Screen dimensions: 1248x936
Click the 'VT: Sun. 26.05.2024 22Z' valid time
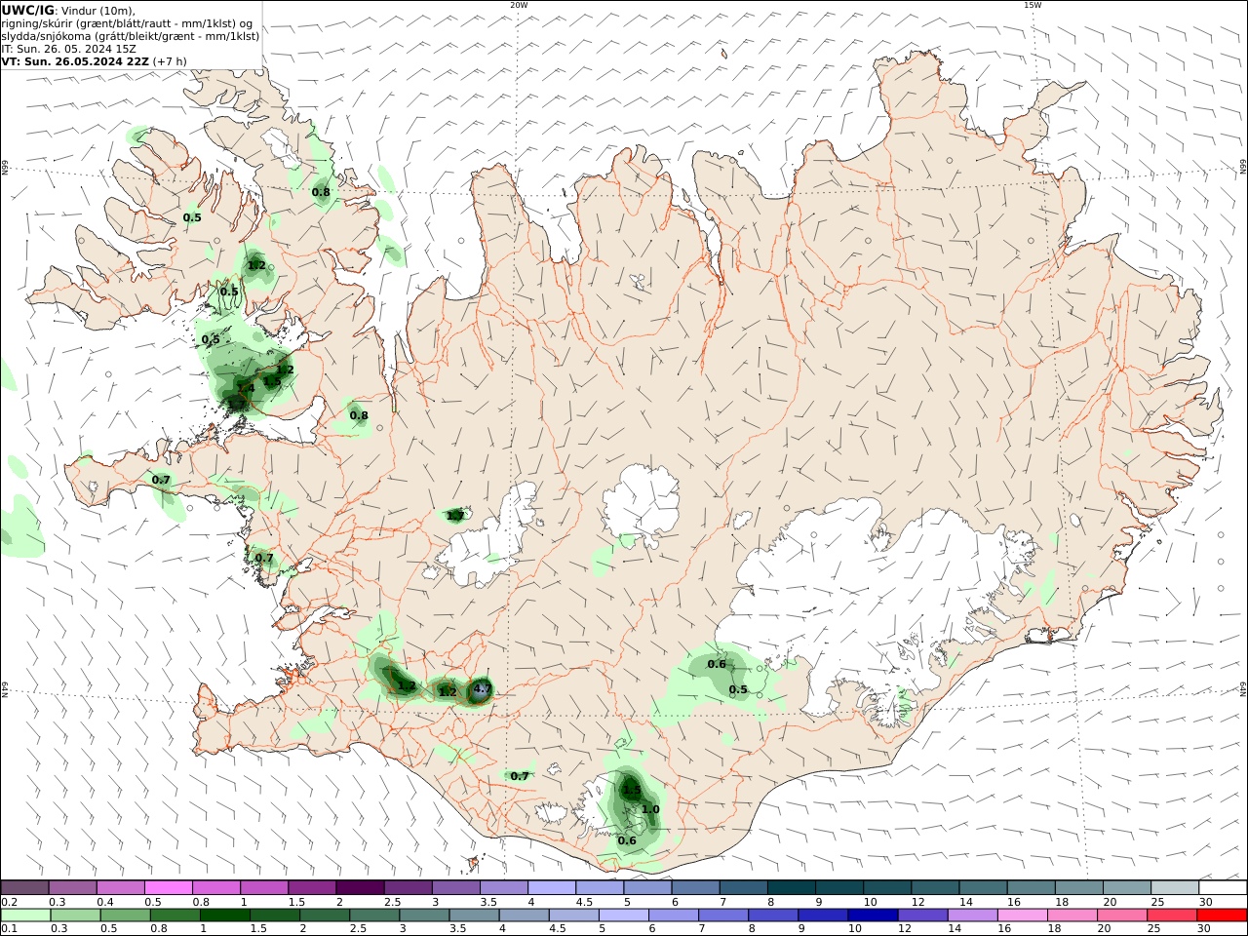(74, 60)
